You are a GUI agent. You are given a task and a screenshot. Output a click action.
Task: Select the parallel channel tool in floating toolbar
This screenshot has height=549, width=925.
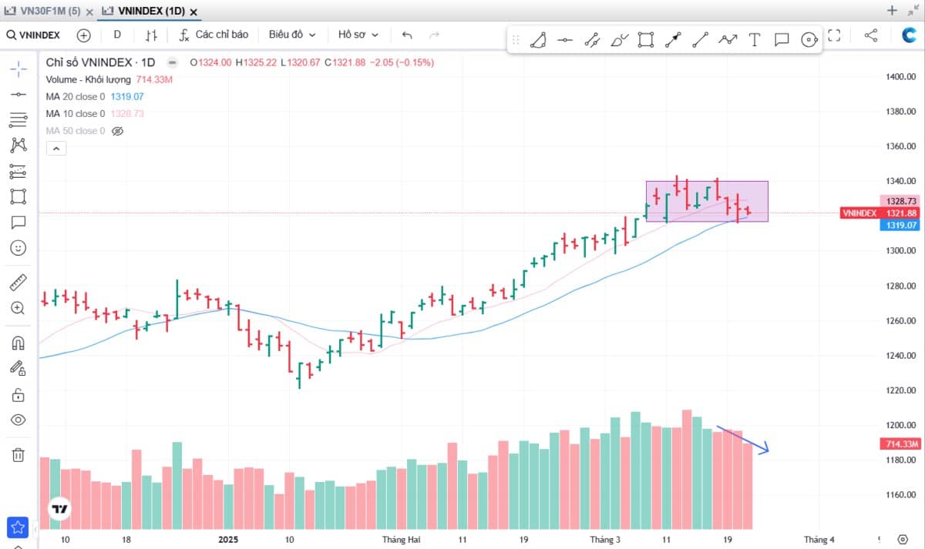click(592, 40)
